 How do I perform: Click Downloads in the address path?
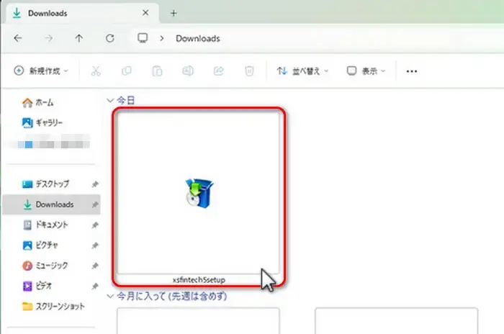pyautogui.click(x=198, y=39)
